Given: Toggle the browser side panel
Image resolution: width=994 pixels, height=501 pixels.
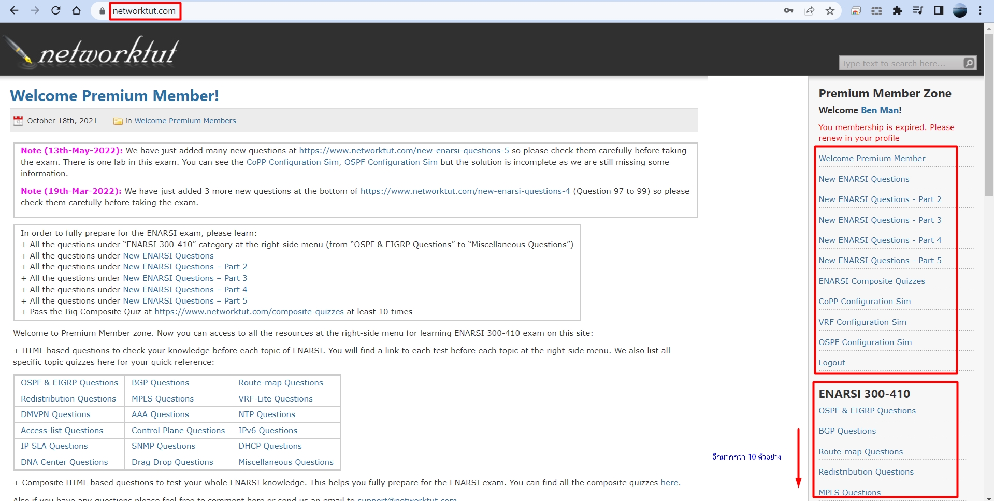Looking at the screenshot, I should pyautogui.click(x=939, y=10).
